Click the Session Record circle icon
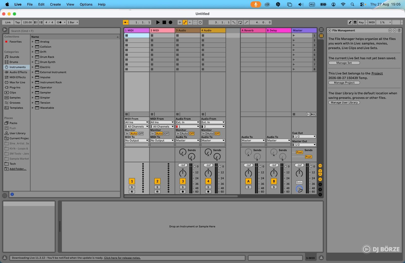The image size is (405, 263). pyautogui.click(x=200, y=22)
